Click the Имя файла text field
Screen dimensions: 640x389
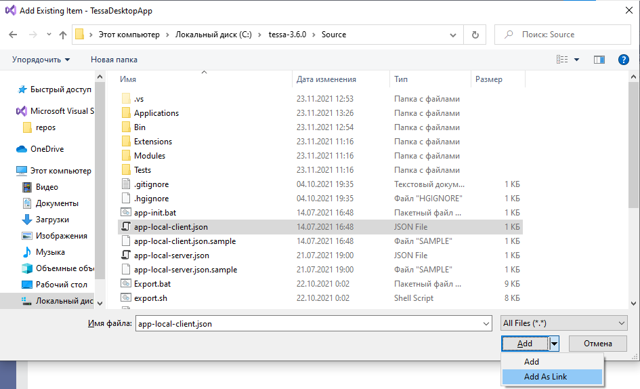tap(312, 324)
